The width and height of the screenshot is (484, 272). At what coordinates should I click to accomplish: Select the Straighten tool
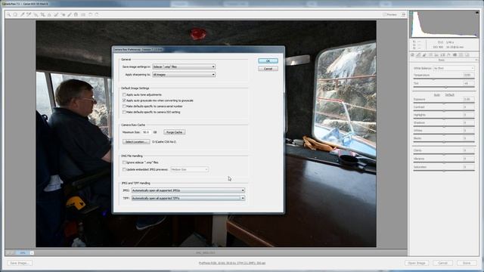click(x=49, y=14)
